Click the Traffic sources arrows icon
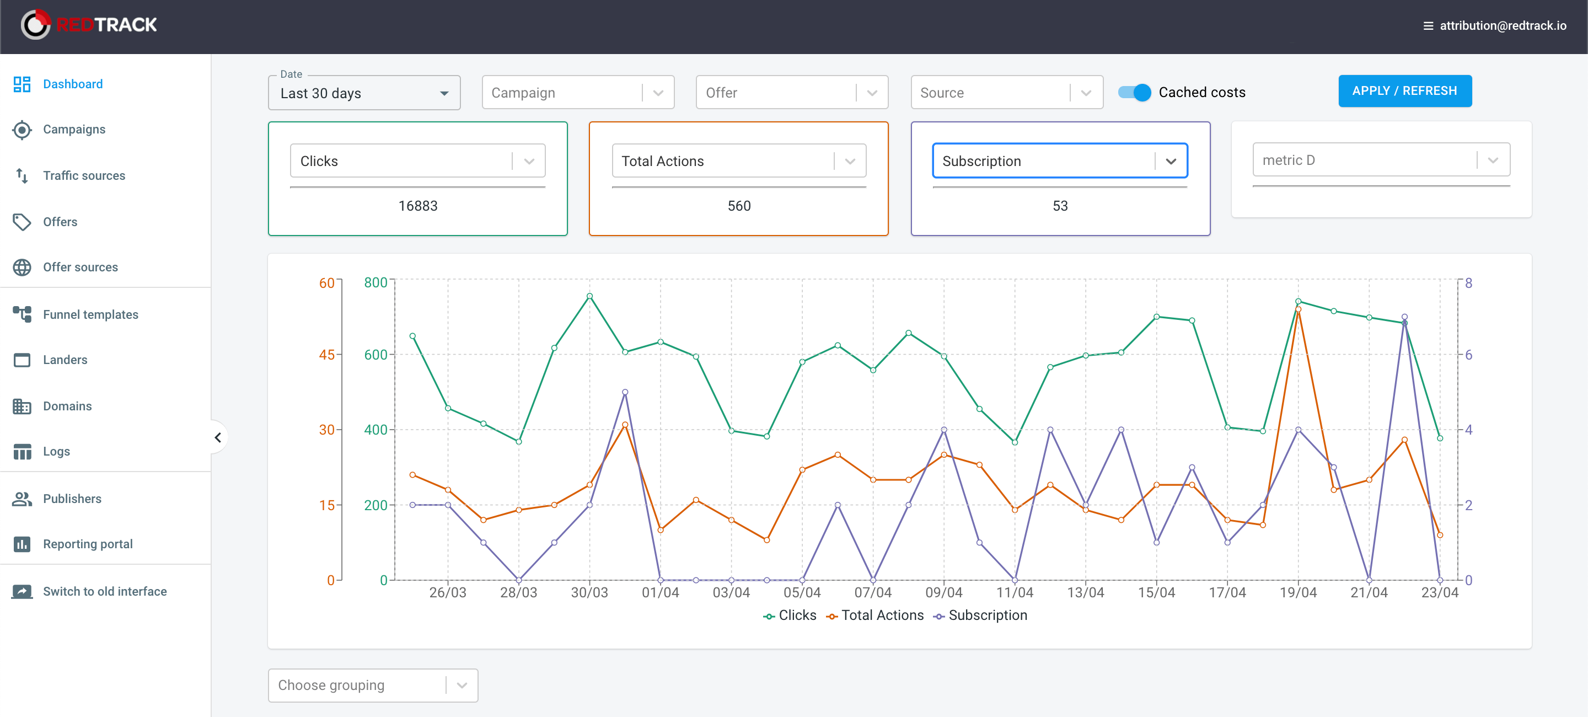The height and width of the screenshot is (717, 1588). pyautogui.click(x=22, y=176)
